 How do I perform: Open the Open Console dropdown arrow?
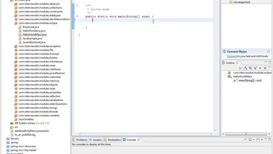pos(262,140)
